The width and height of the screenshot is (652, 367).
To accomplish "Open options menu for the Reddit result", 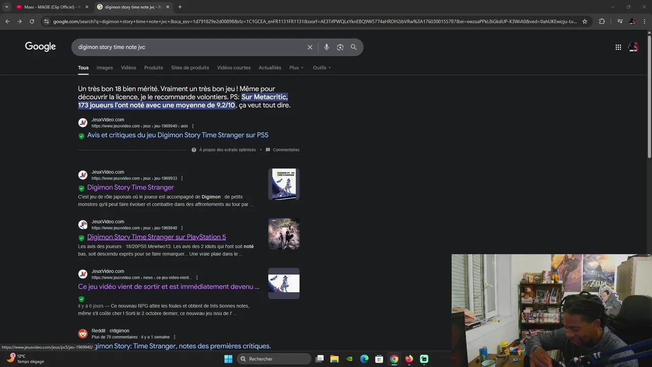I will (174, 337).
